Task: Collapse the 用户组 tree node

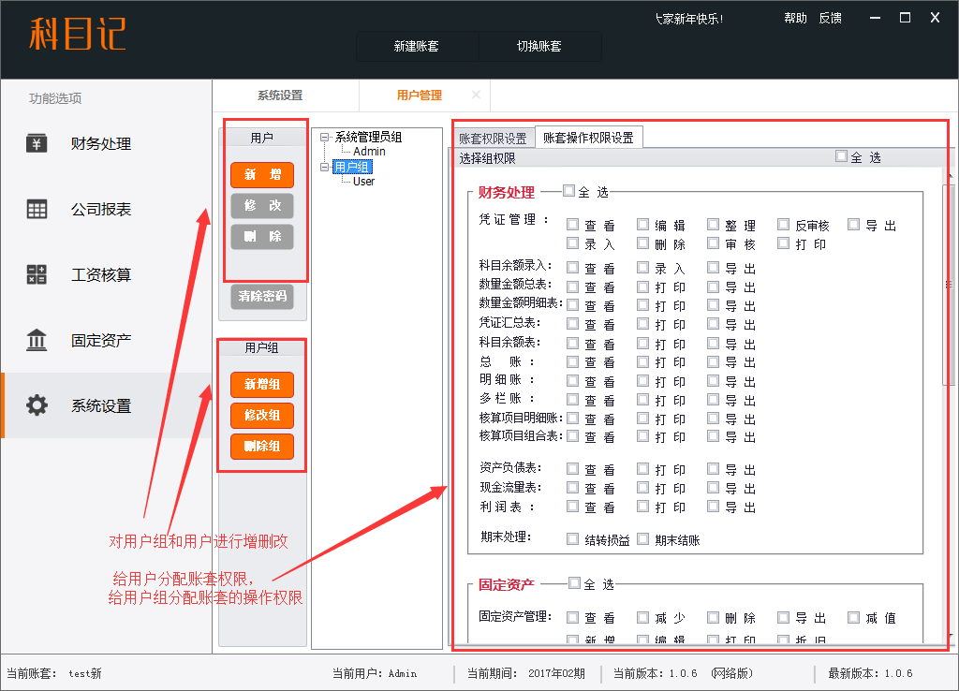Action: click(324, 168)
